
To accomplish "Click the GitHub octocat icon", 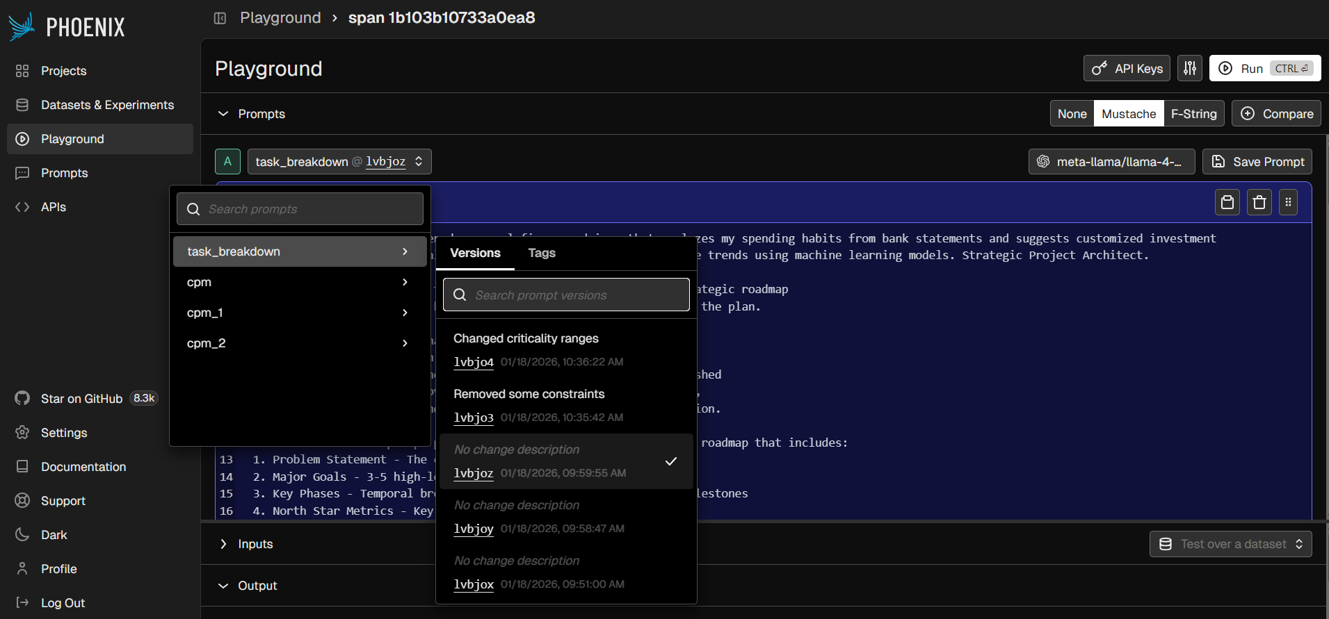I will pos(22,398).
